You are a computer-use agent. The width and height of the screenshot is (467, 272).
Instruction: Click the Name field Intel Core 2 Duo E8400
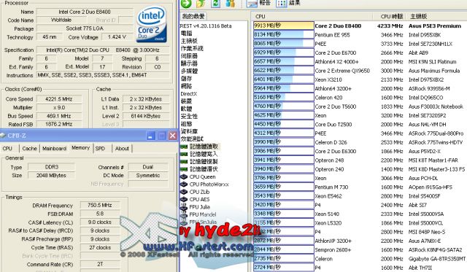click(85, 12)
